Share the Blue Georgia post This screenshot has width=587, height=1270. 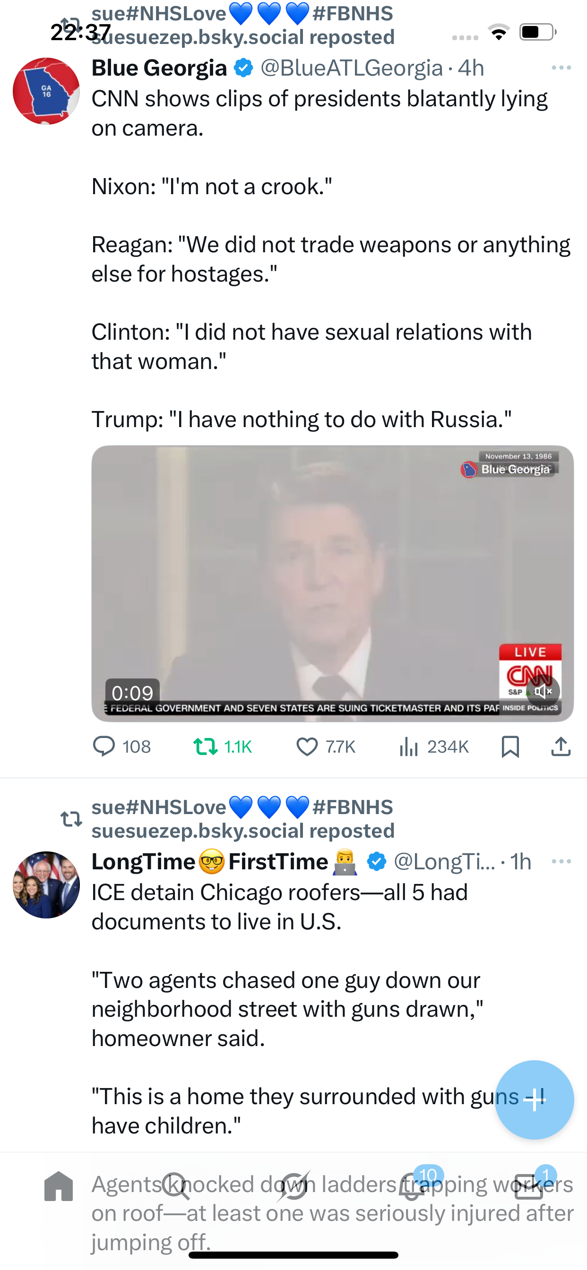tap(561, 747)
